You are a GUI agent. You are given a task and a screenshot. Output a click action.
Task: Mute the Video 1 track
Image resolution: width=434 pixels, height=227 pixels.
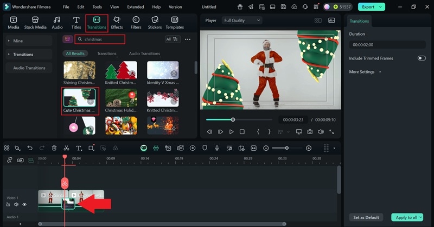click(16, 204)
